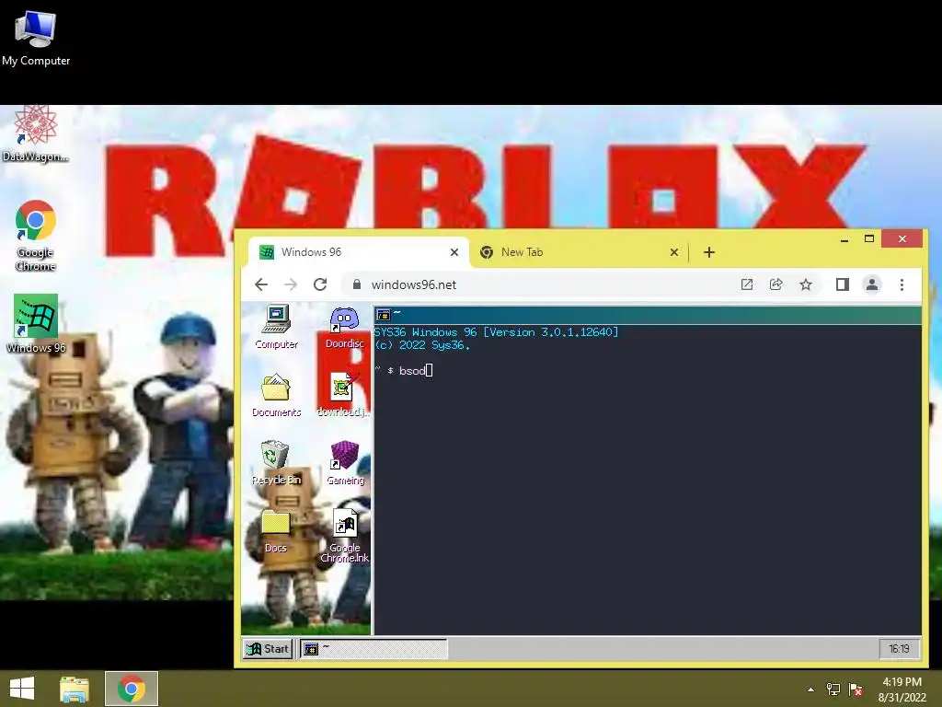Open the Windows Start button

22,689
